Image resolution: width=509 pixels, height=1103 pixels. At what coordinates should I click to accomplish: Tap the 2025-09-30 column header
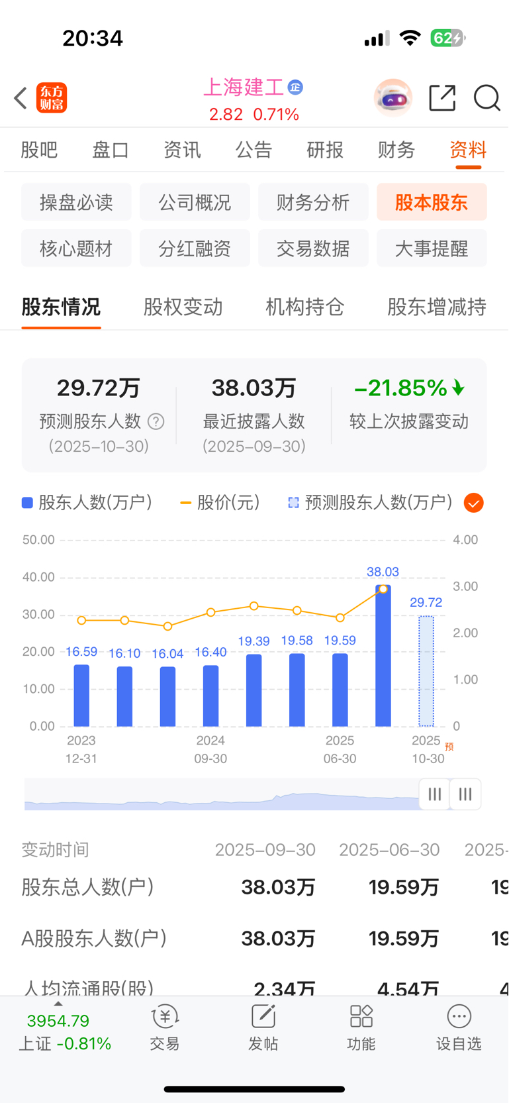pyautogui.click(x=265, y=850)
